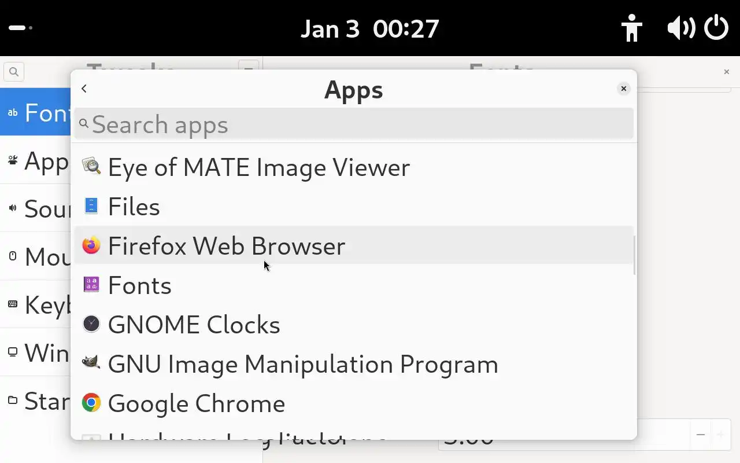Select the GNOME Clocks icon
740x463 pixels.
pos(91,324)
